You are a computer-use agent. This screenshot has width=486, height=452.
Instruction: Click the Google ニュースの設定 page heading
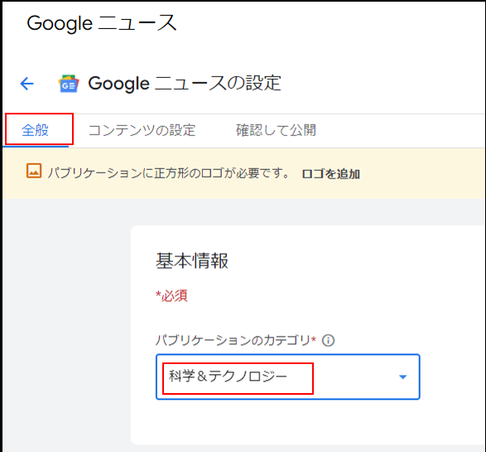point(185,83)
